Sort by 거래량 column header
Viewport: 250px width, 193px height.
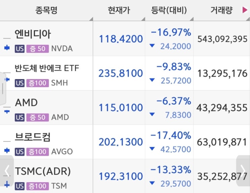tap(221, 10)
